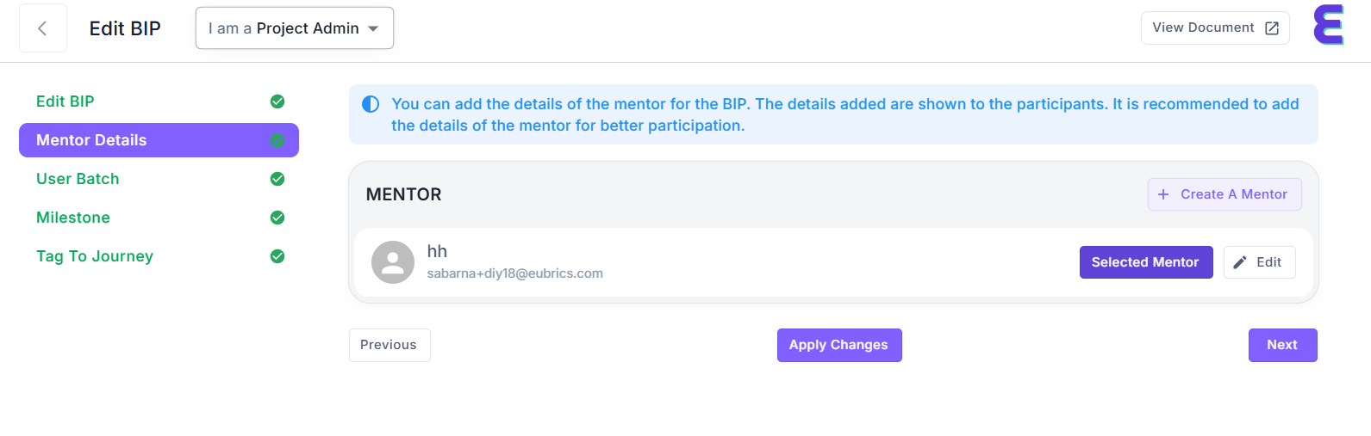Click the half-circle info icon in the banner

[x=371, y=104]
